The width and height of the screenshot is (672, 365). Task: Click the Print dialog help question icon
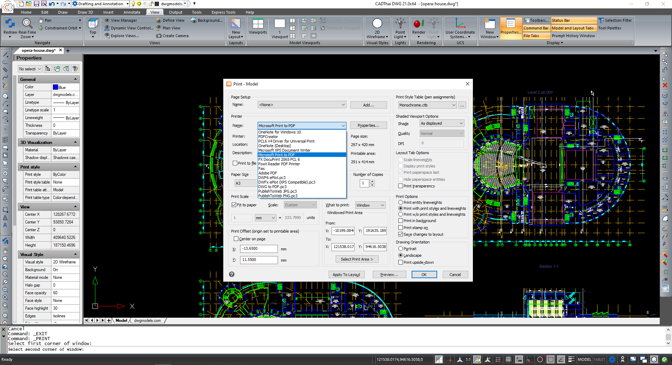(x=232, y=274)
